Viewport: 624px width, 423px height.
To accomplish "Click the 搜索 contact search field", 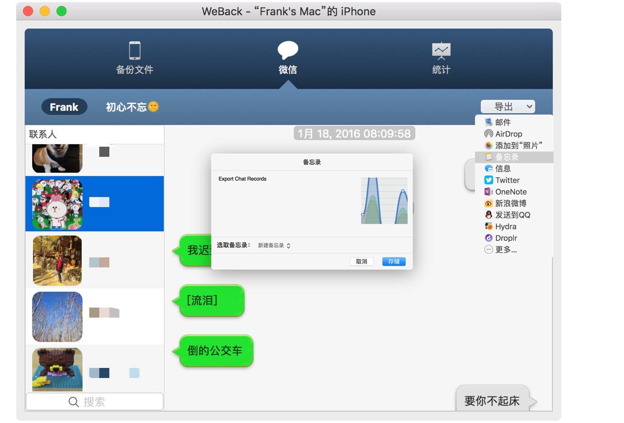I will tap(94, 401).
